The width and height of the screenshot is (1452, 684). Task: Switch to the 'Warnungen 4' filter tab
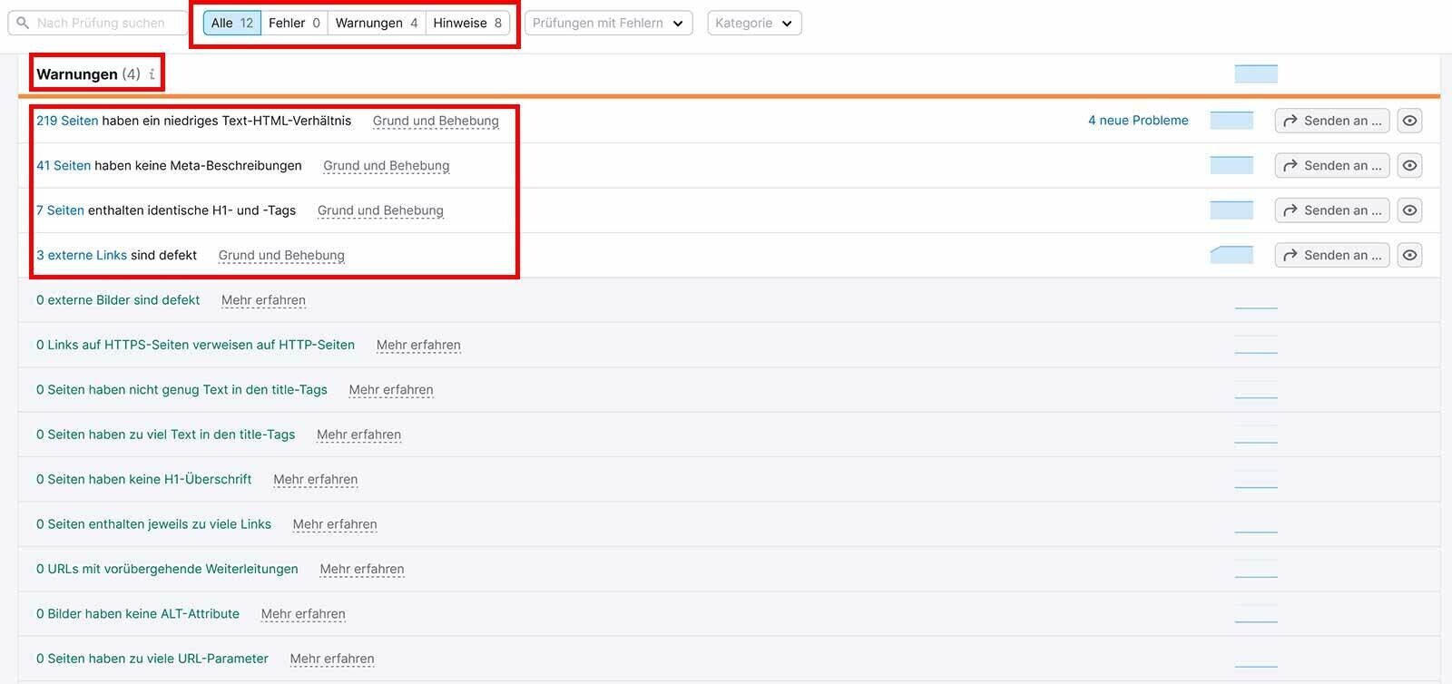(x=377, y=23)
